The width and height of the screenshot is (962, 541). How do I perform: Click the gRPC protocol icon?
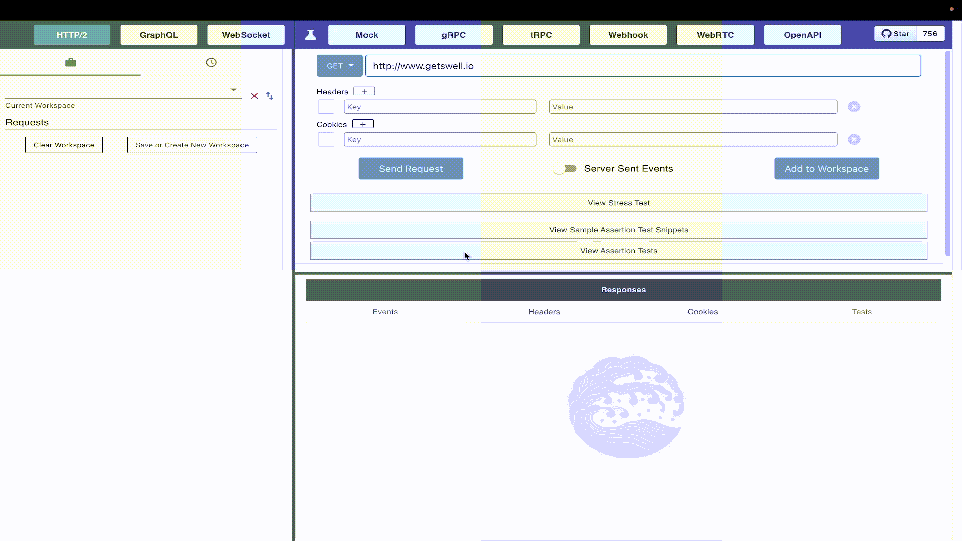click(x=454, y=35)
